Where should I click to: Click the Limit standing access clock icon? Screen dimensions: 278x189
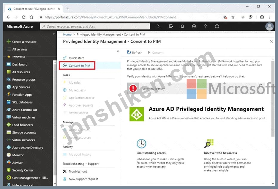[x=141, y=143]
